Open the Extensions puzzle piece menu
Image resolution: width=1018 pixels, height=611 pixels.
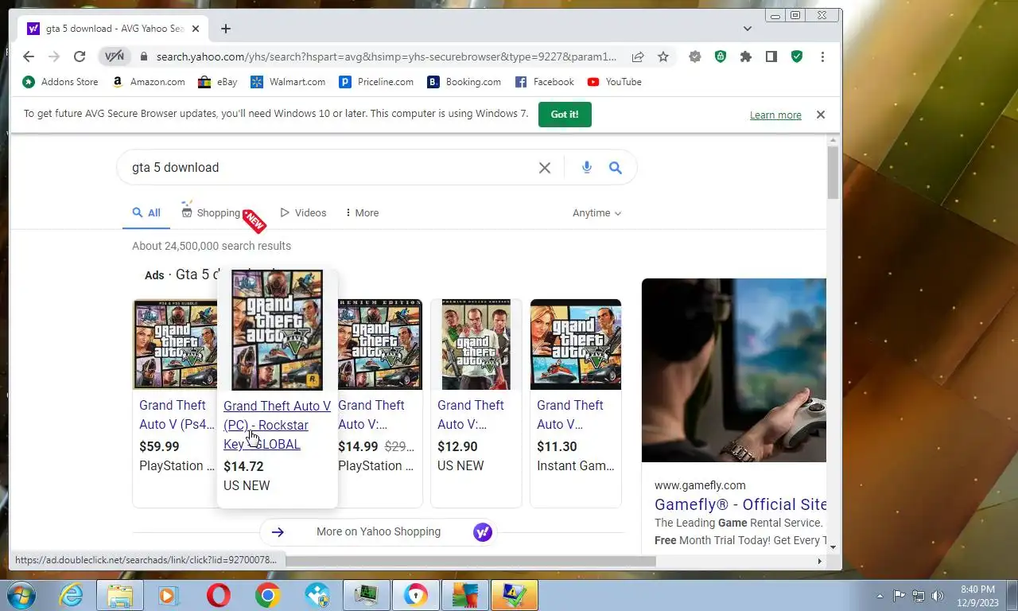(x=746, y=56)
